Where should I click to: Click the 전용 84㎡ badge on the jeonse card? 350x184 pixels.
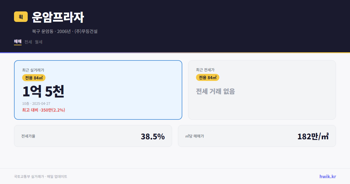(x=208, y=77)
